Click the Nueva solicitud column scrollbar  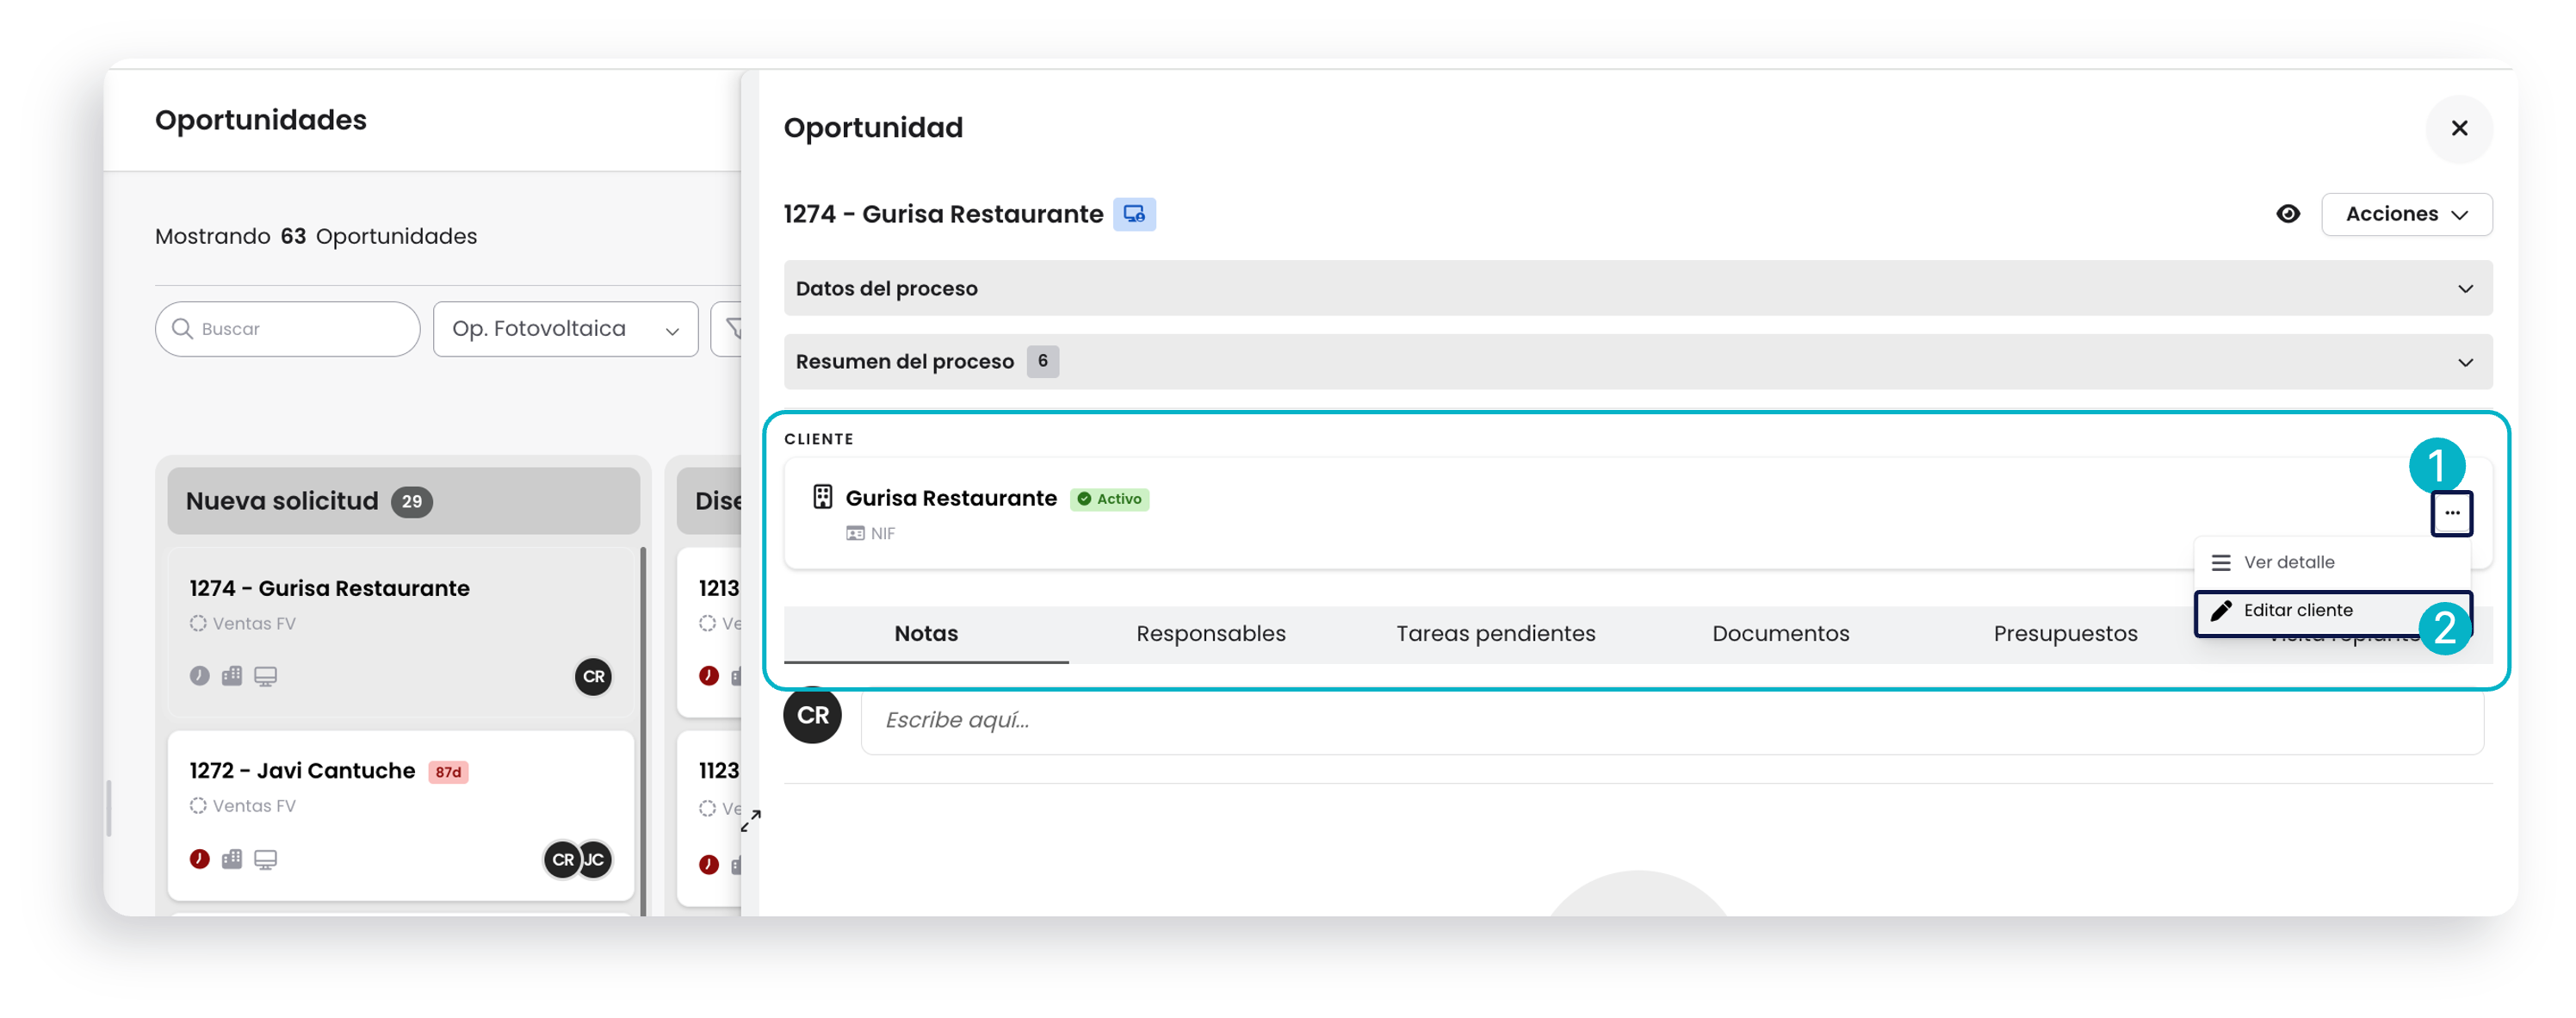point(643,731)
